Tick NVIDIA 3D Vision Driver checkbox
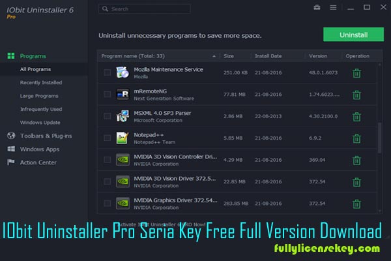The width and height of the screenshot is (391, 261). (108, 181)
